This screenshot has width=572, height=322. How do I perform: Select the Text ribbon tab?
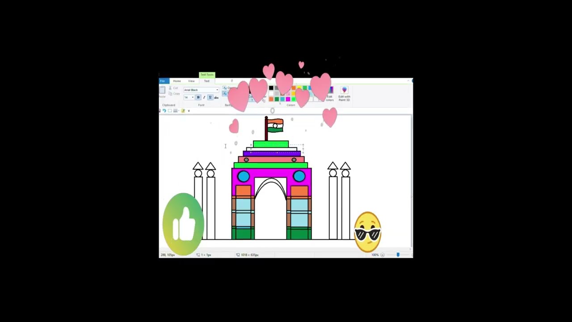[207, 81]
